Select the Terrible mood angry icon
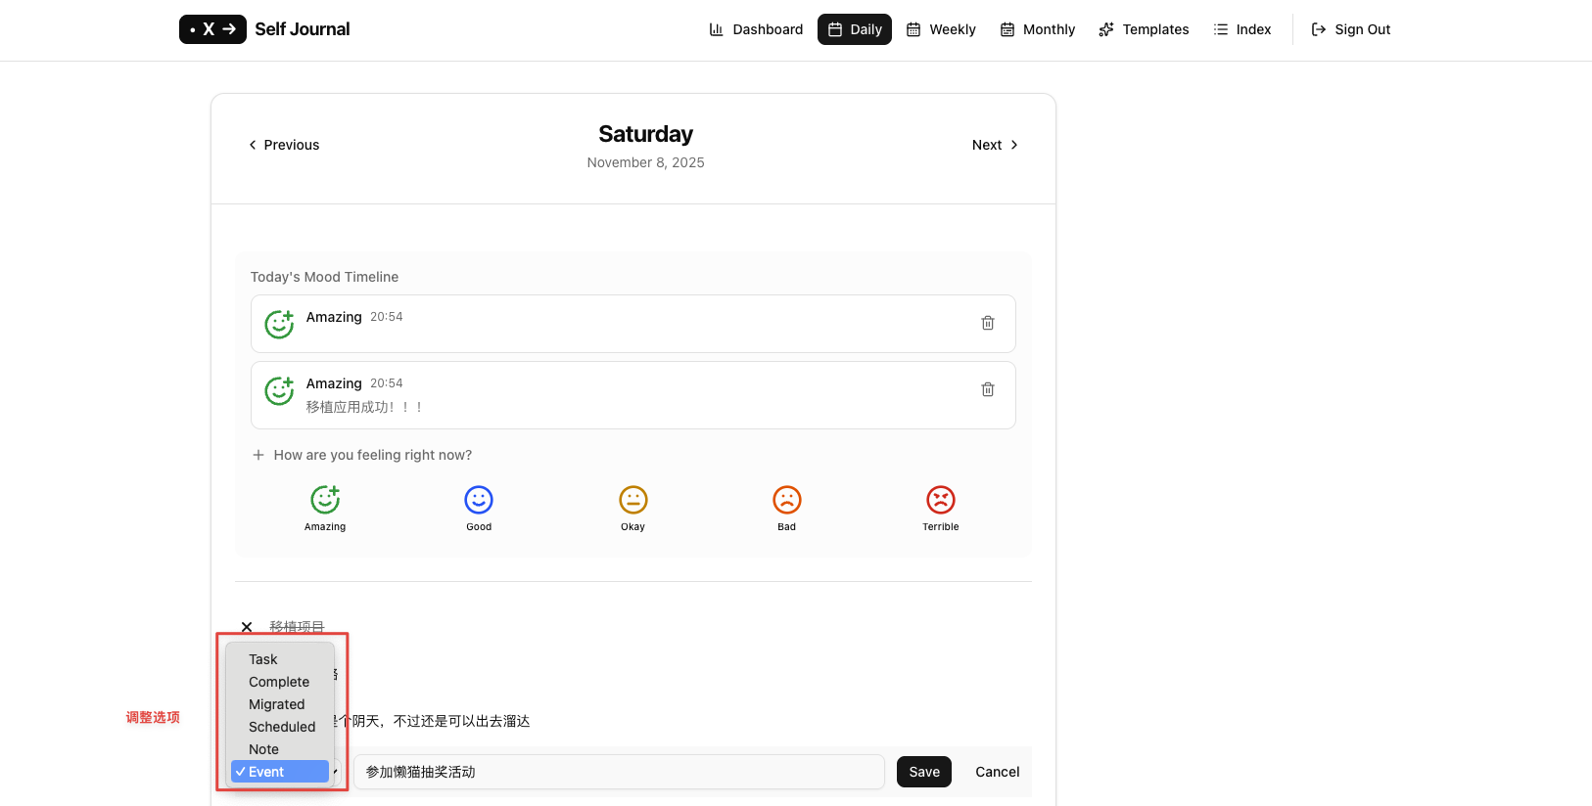Image resolution: width=1592 pixels, height=806 pixels. 941,500
